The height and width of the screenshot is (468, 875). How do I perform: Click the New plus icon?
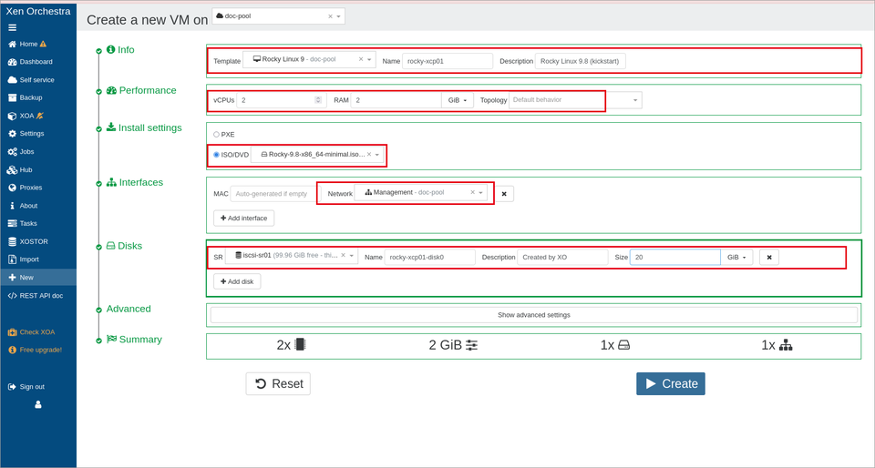pos(12,278)
